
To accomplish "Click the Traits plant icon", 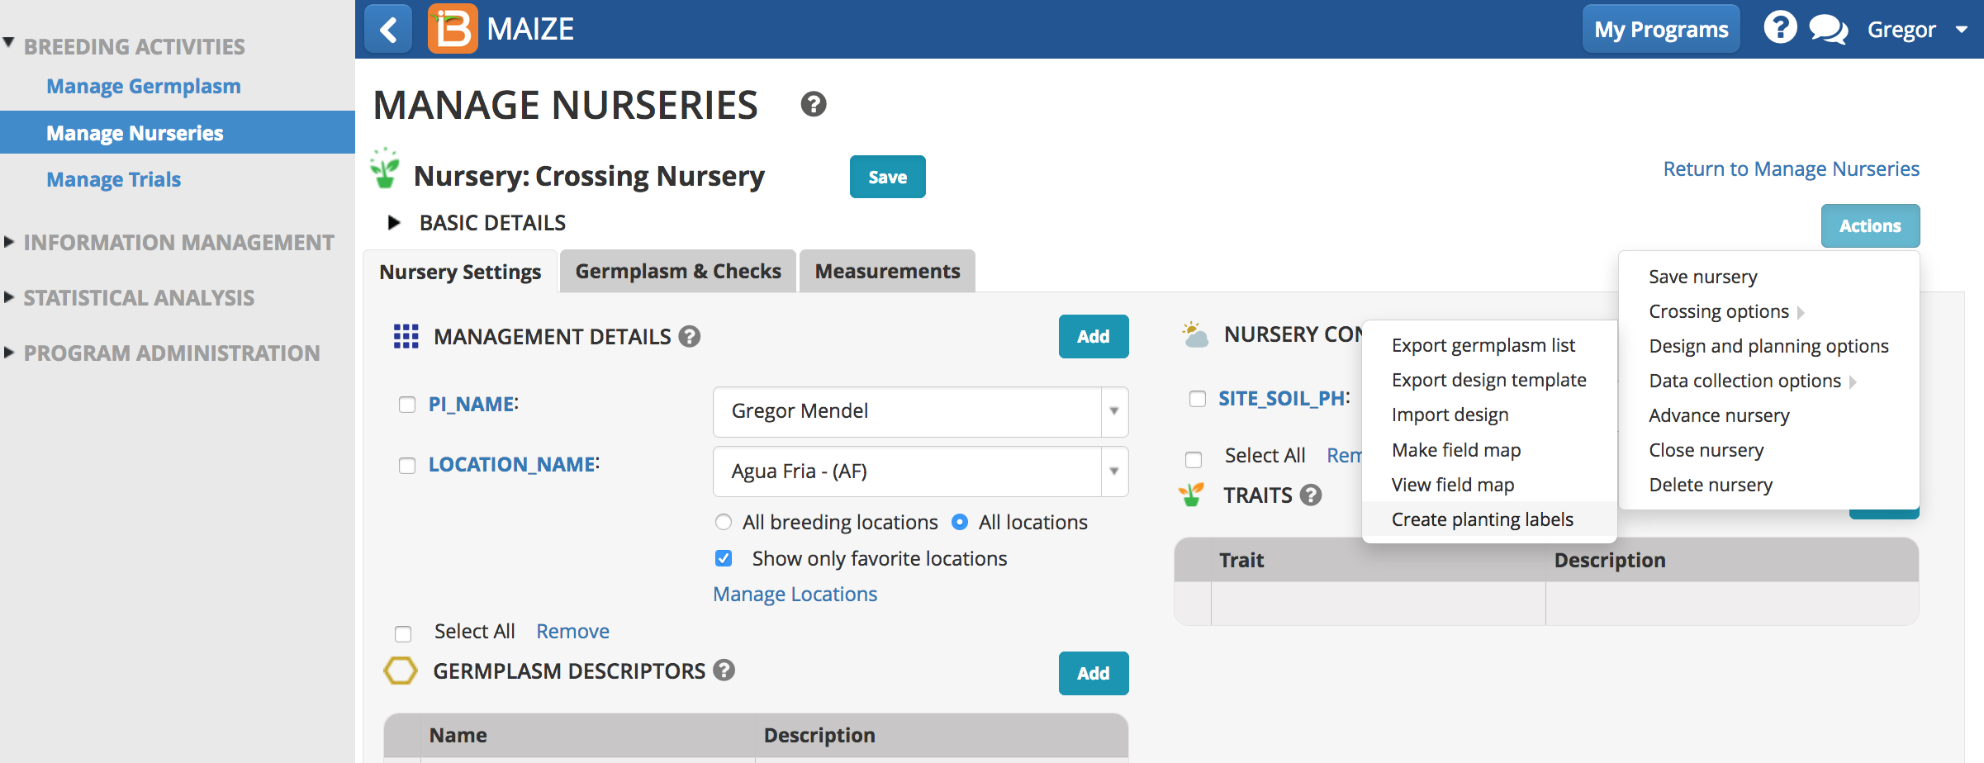I will coord(1191,495).
